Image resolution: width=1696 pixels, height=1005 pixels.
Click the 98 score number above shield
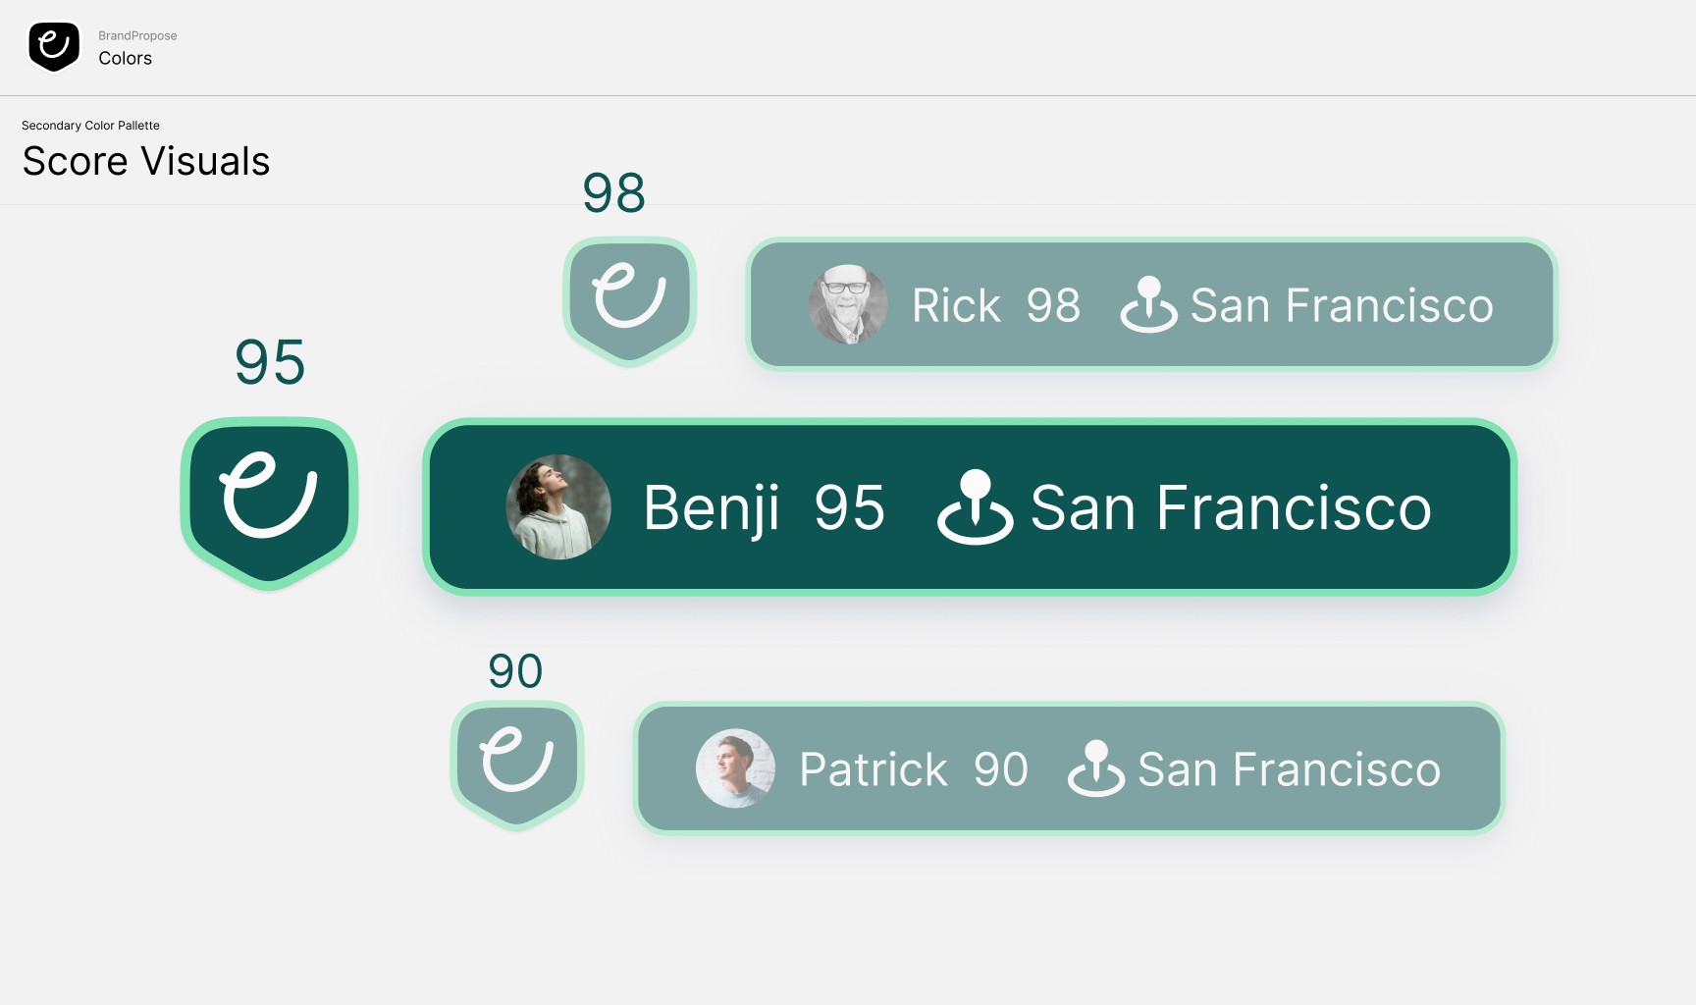tap(614, 192)
